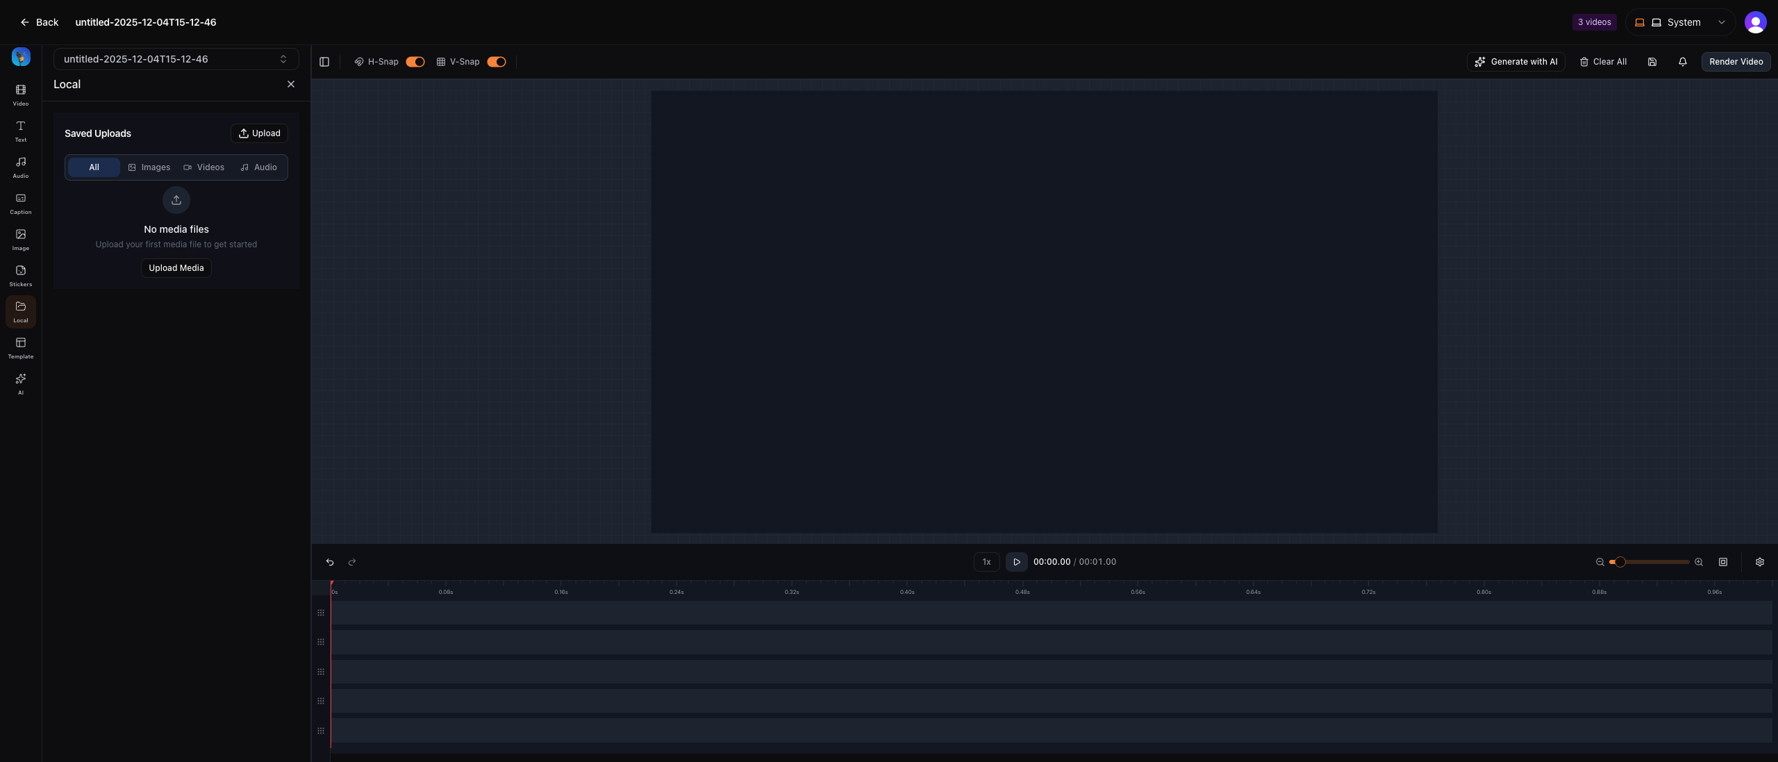Viewport: 1778px width, 762px height.
Task: Open the Caption tool in sidebar
Action: tap(21, 203)
